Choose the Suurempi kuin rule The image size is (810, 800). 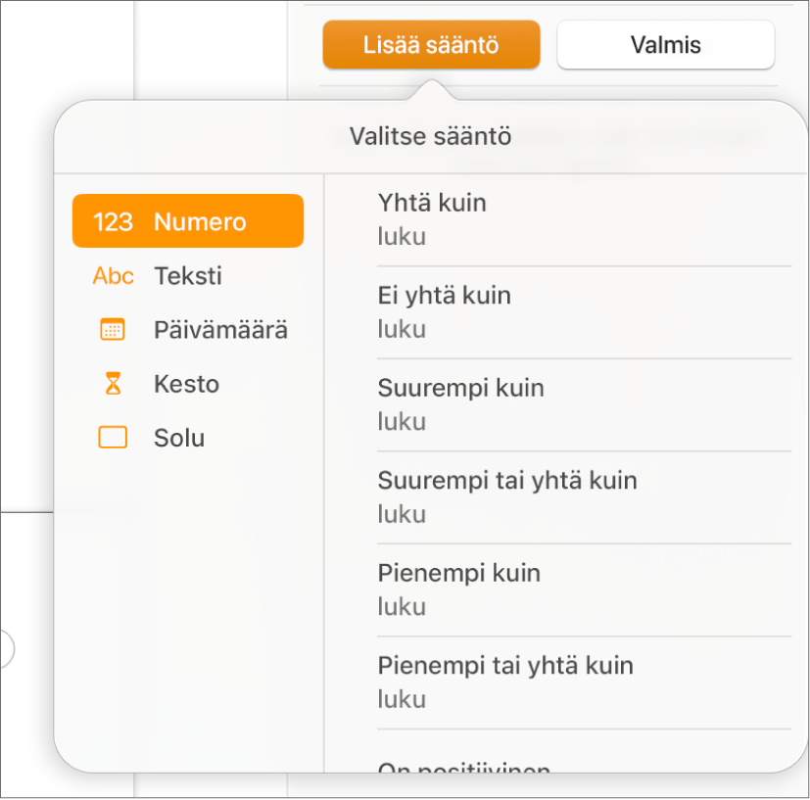pyautogui.click(x=585, y=405)
